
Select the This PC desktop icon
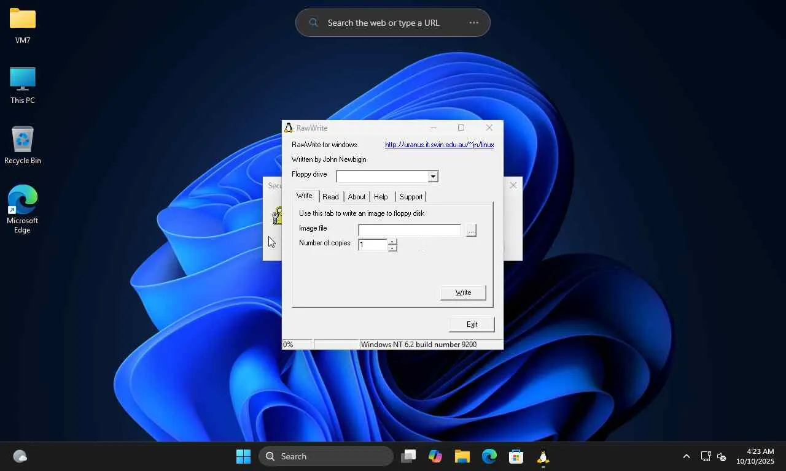(23, 86)
